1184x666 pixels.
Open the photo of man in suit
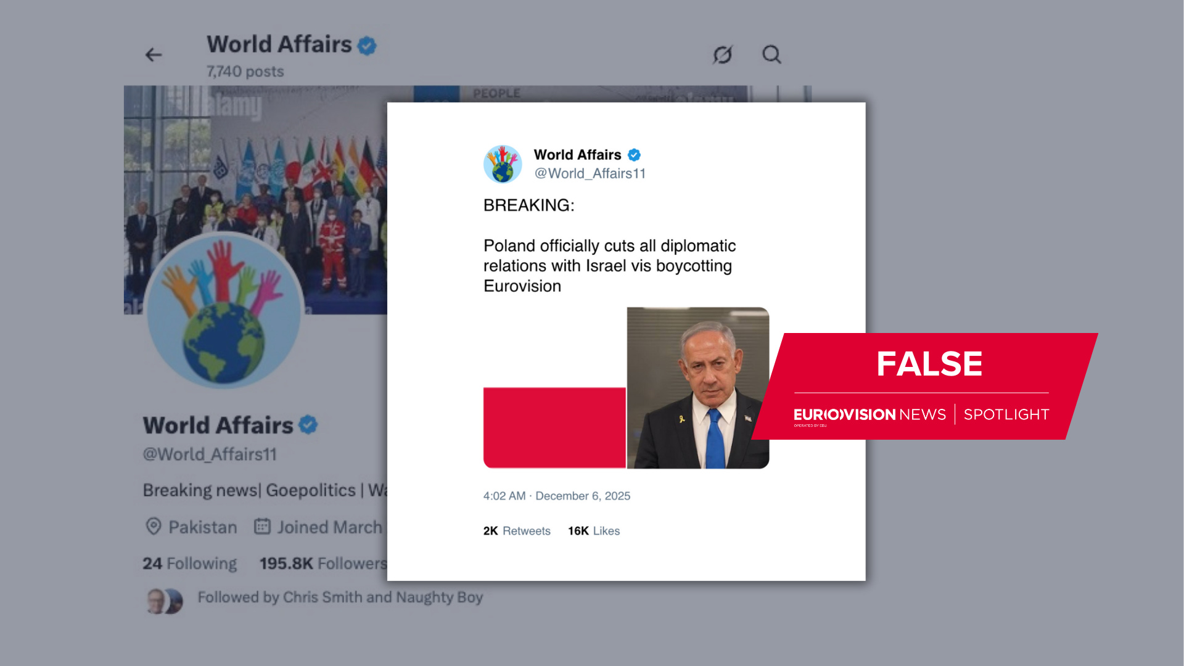coord(698,388)
